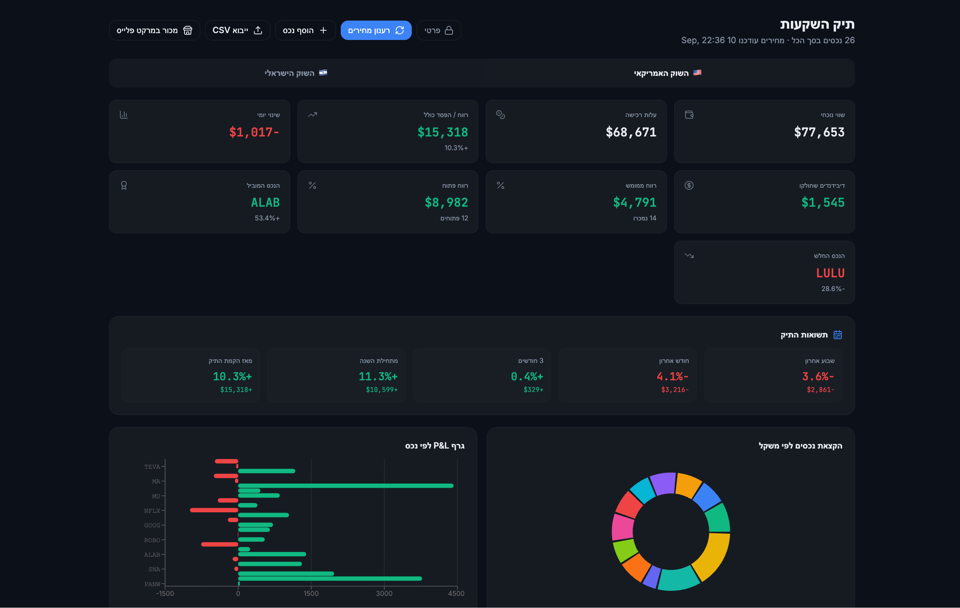Click the bar chart icon in daily change card
960x608 pixels.
pos(124,115)
